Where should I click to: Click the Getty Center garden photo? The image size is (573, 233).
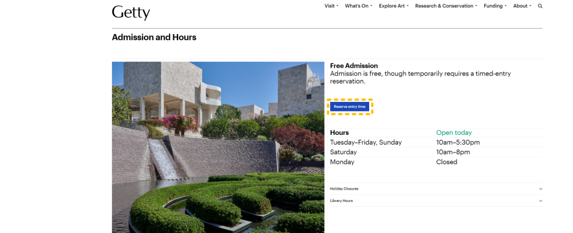pyautogui.click(x=218, y=147)
